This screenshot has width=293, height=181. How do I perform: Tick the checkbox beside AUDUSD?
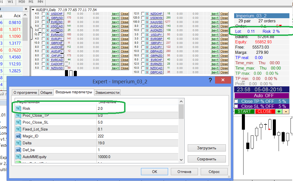(43, 30)
